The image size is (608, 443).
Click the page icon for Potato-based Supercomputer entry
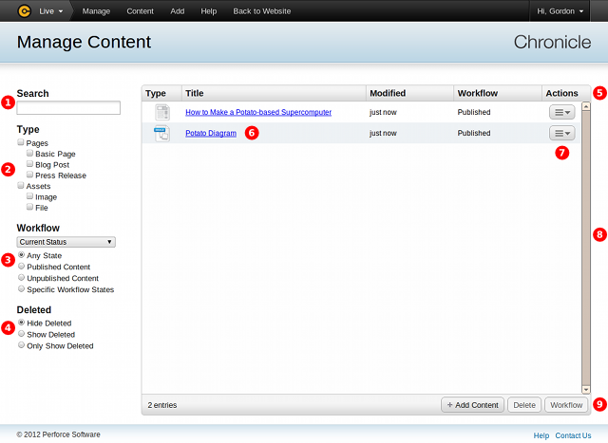pos(161,112)
